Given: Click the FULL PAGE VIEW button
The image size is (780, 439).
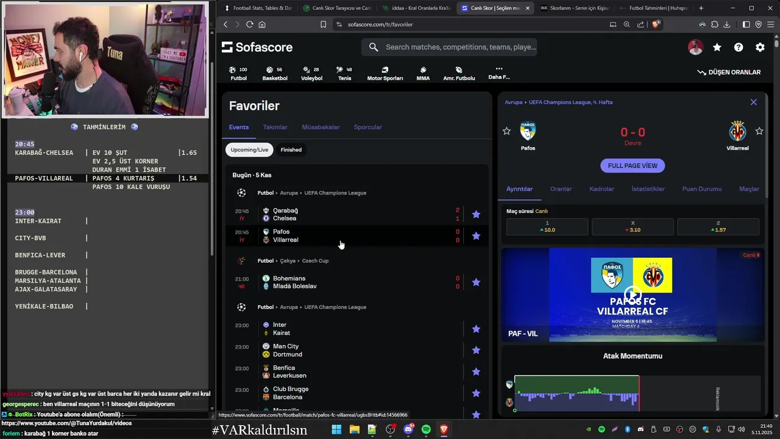Looking at the screenshot, I should [x=633, y=165].
